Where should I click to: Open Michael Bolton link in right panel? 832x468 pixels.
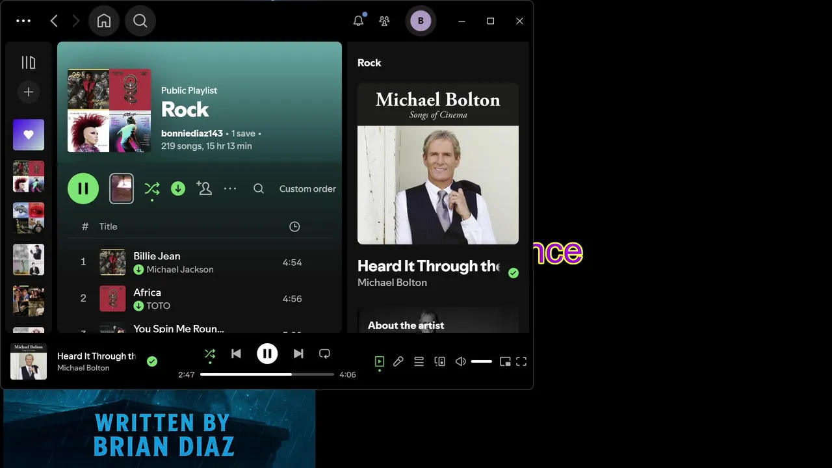[392, 283]
